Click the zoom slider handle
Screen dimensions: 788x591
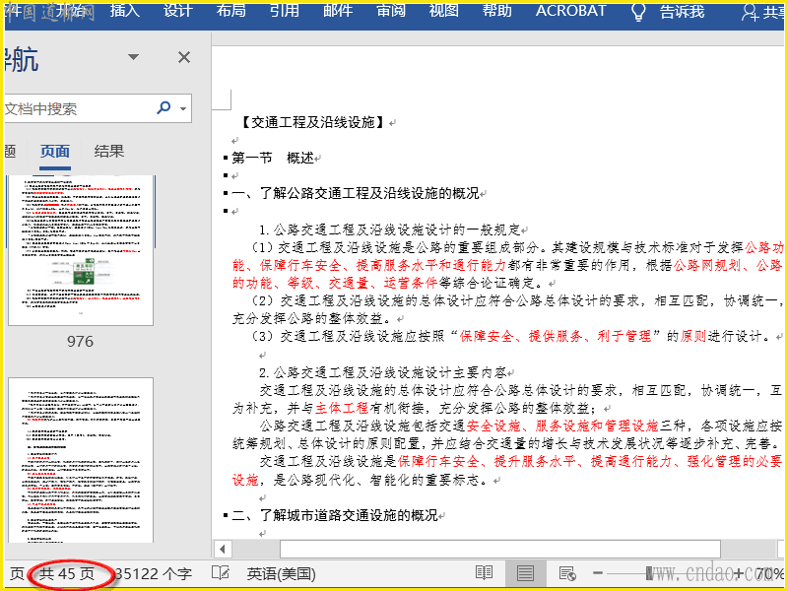[x=648, y=573]
